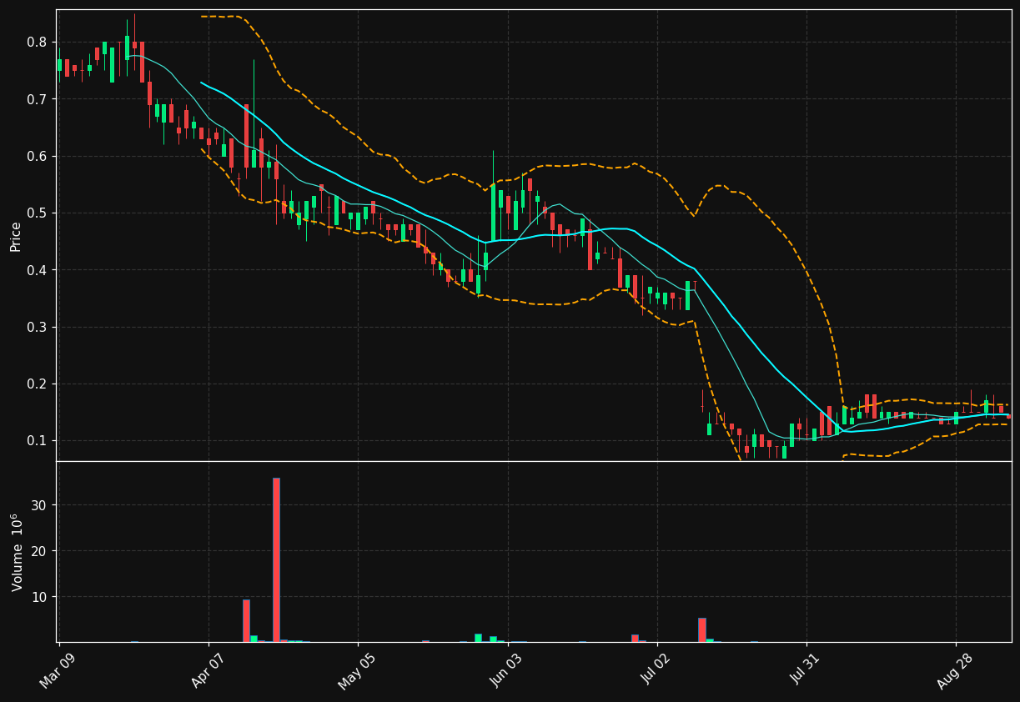Click the Mar 09 date label

pos(58,669)
